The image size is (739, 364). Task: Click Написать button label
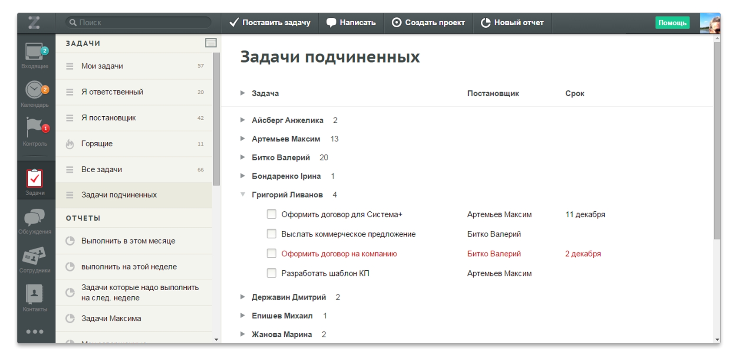(357, 23)
